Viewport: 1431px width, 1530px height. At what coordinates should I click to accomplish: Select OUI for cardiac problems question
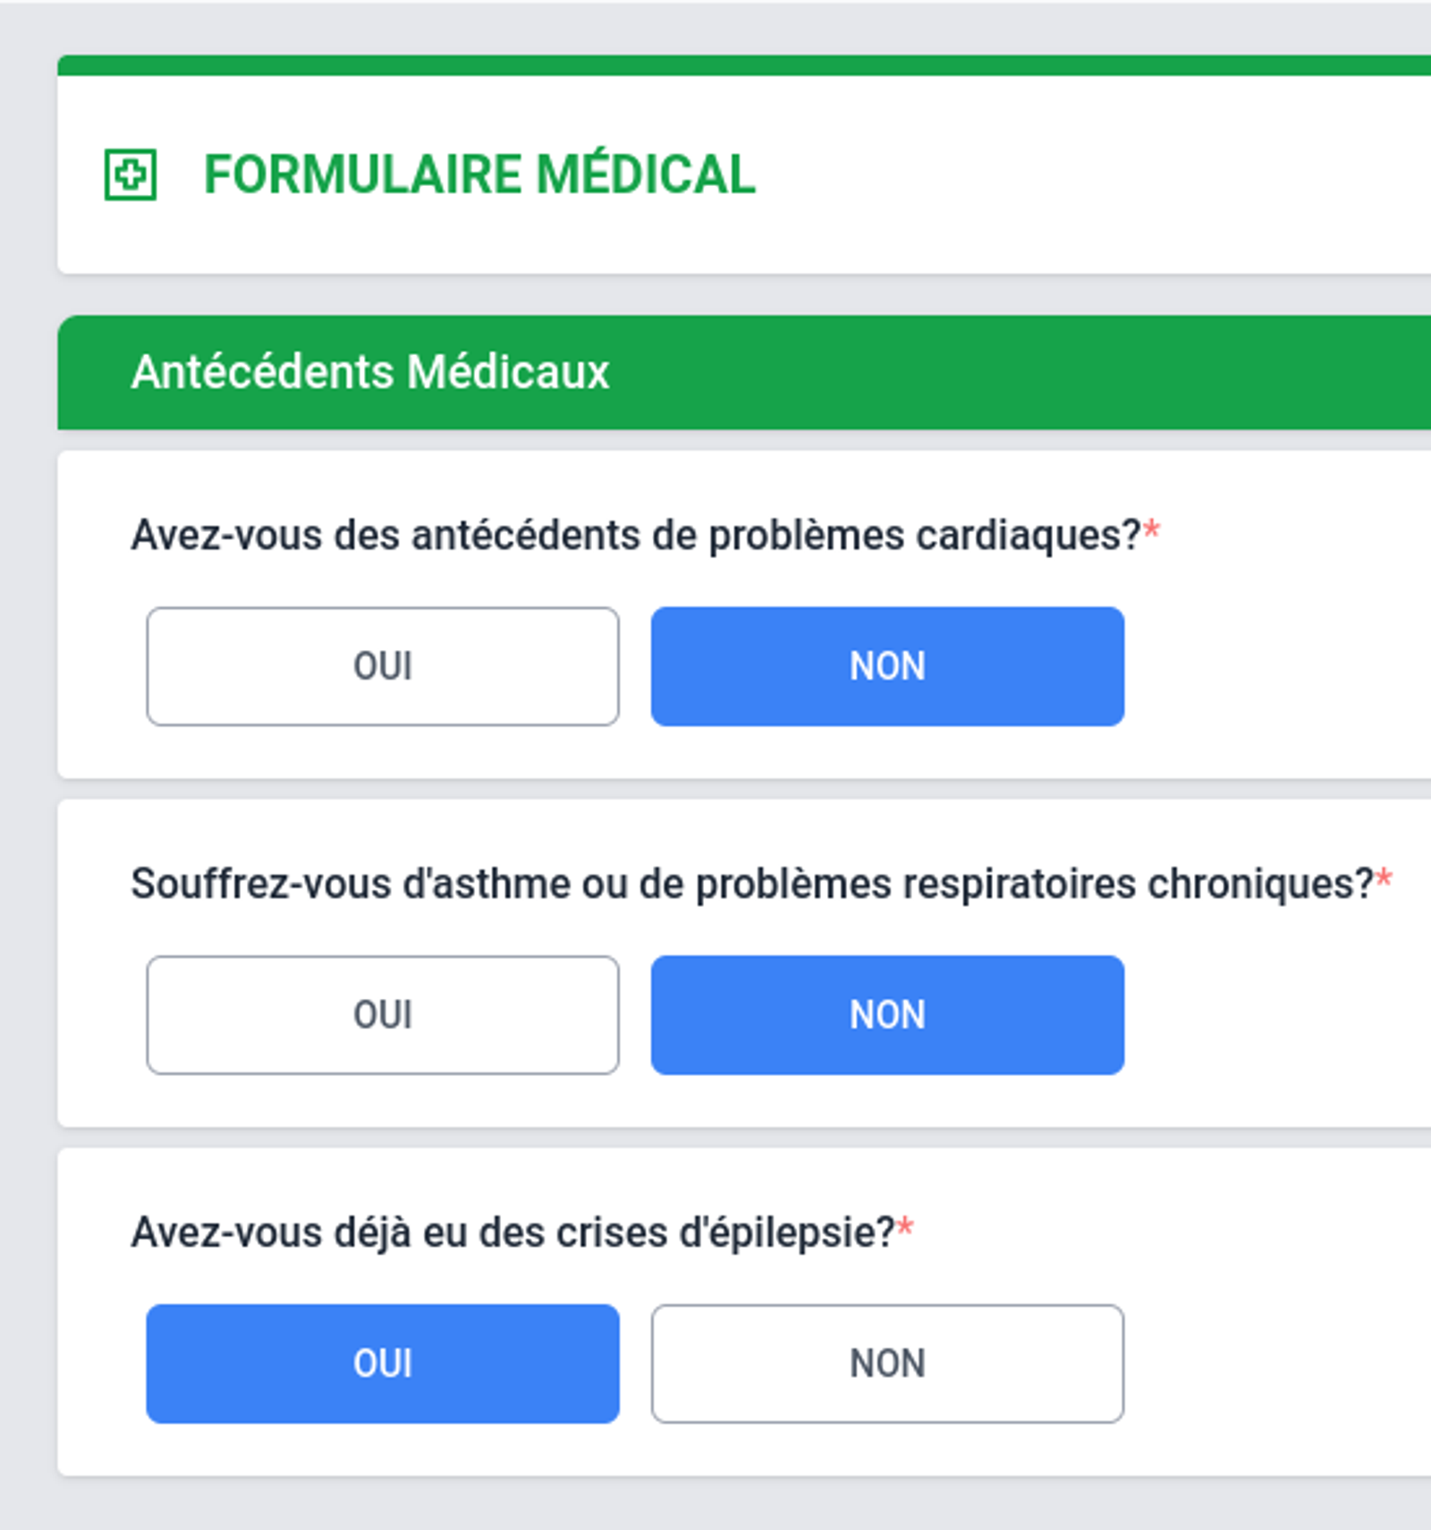tap(383, 665)
